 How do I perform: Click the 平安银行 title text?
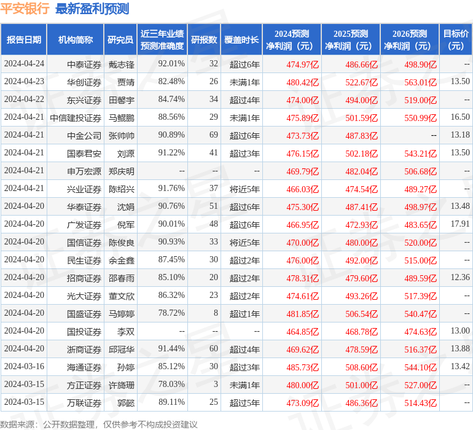[25, 9]
